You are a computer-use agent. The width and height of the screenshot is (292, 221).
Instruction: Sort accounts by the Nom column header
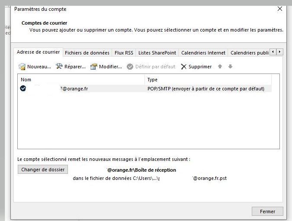(81, 80)
